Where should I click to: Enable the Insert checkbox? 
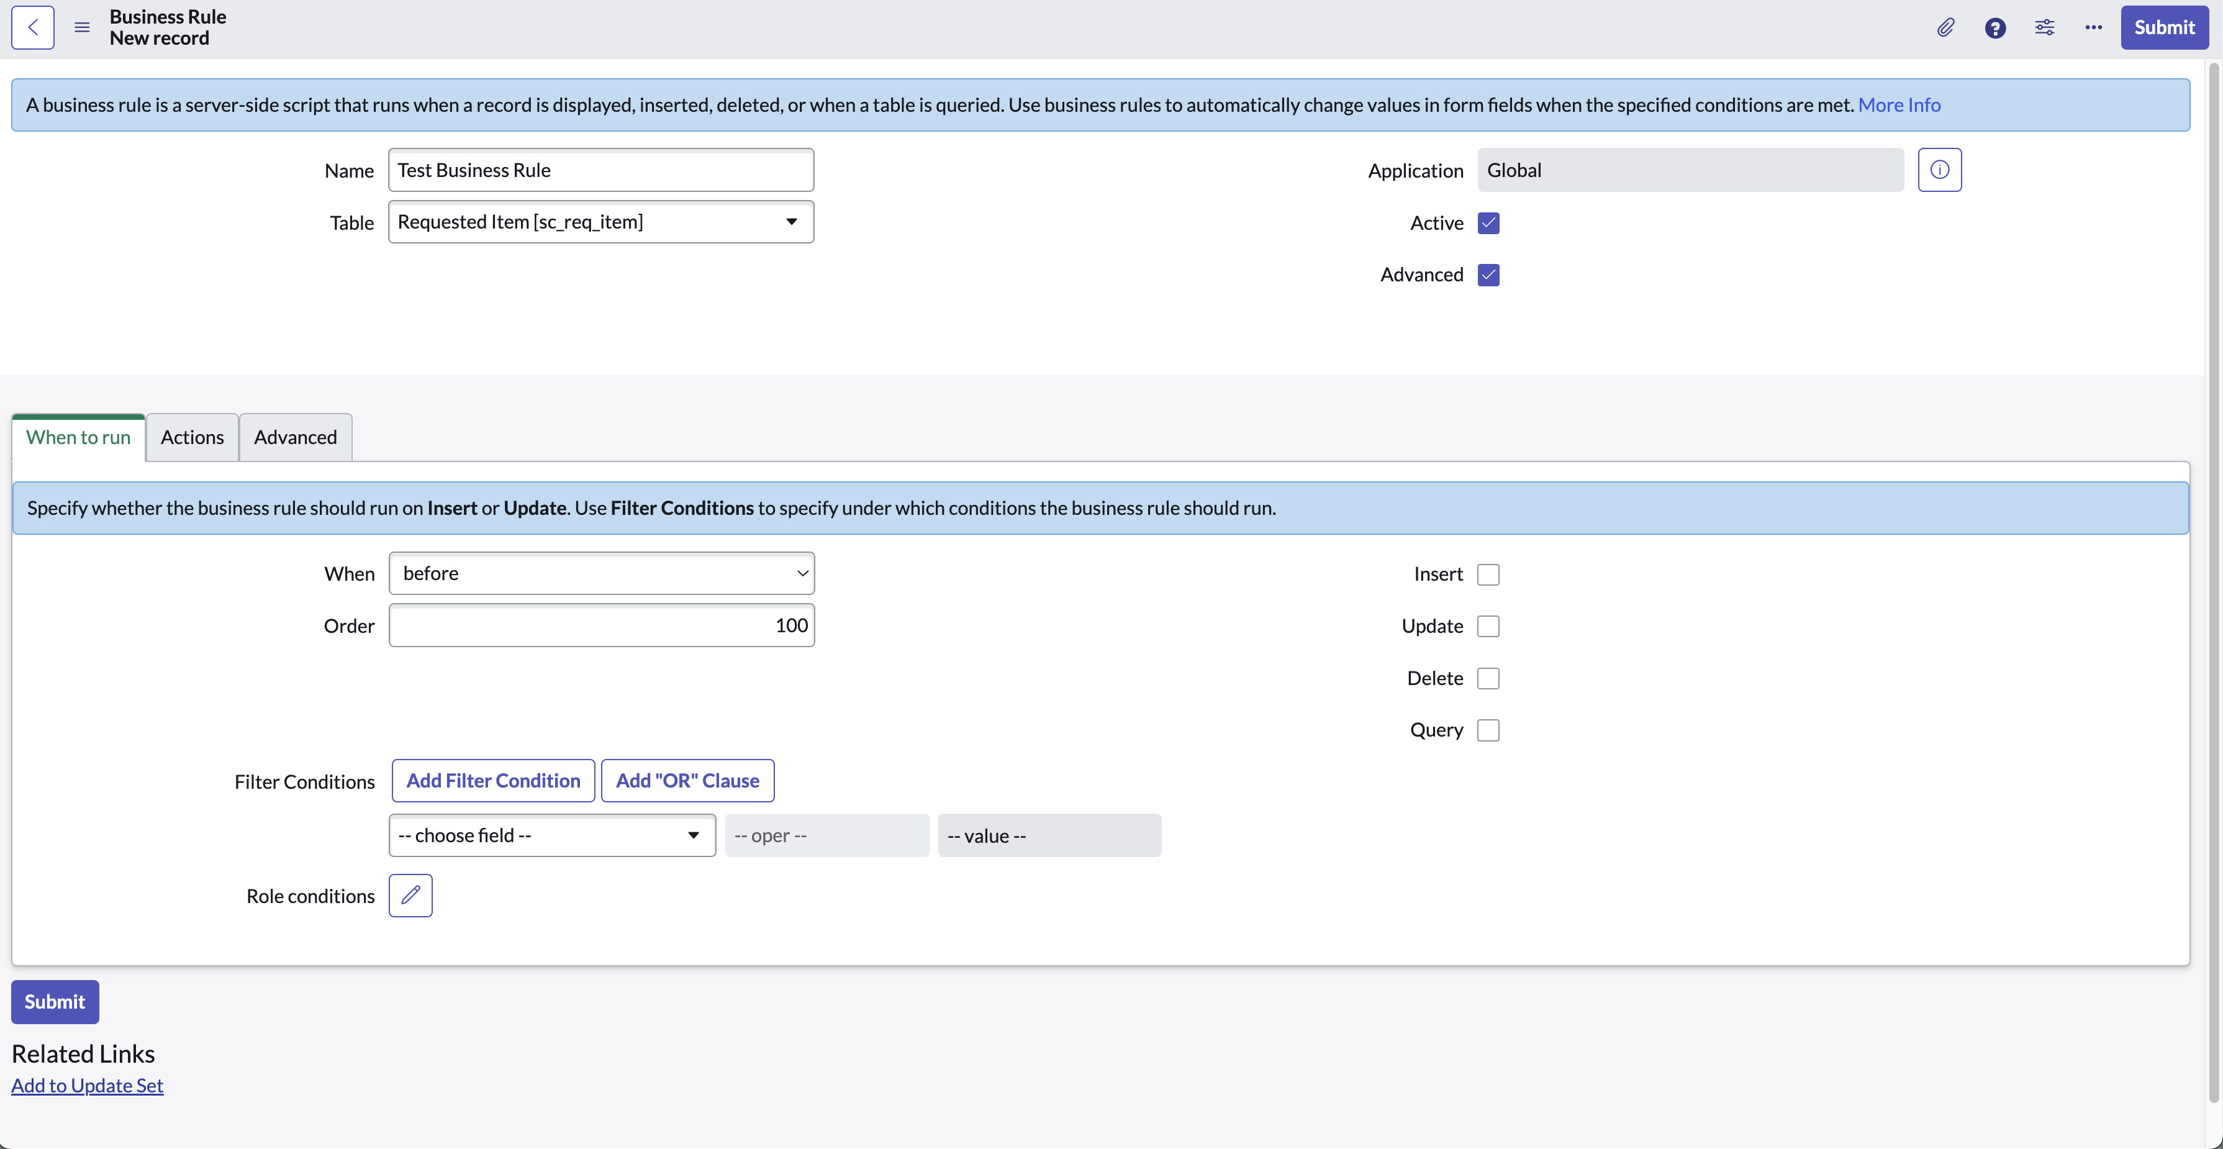[x=1488, y=574]
